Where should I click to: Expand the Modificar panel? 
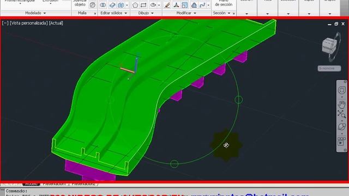[186, 13]
